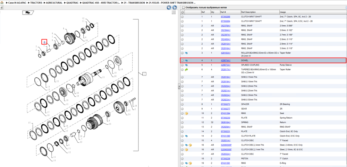The image size is (347, 167).
Task: Click the pin panel icon in toolbar
Action: click(2, 8)
